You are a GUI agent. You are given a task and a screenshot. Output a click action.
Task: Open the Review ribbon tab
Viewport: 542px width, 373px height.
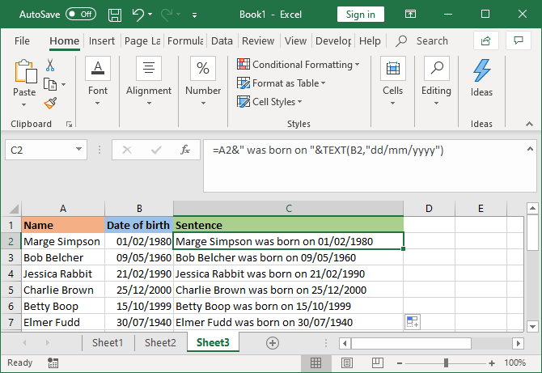[258, 40]
